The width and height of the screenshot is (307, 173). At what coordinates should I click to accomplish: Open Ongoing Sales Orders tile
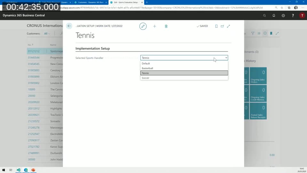pyautogui.click(x=258, y=76)
